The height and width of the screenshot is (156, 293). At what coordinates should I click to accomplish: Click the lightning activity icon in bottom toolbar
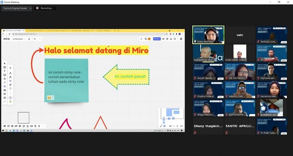pos(39,126)
